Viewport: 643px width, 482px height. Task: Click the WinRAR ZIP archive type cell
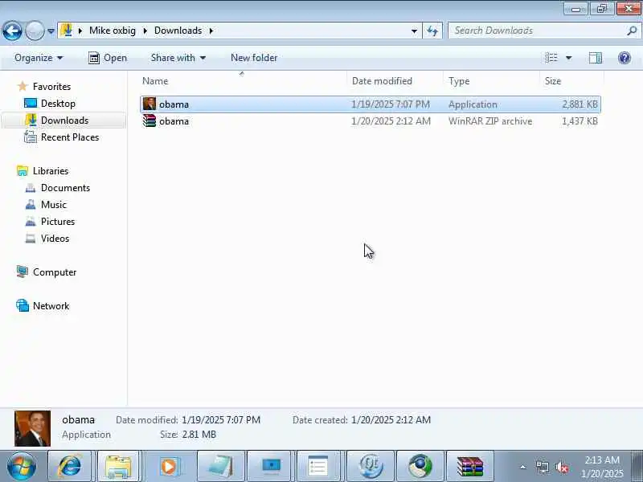[490, 121]
